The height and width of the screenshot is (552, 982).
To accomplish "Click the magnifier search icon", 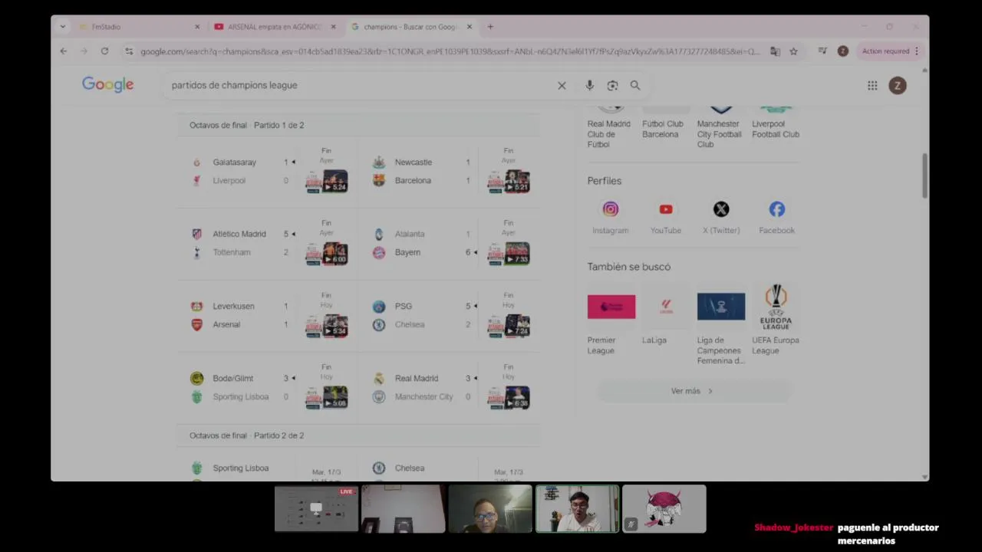I will [635, 85].
